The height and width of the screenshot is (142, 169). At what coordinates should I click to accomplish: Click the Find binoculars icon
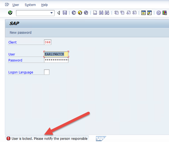tap(101, 13)
